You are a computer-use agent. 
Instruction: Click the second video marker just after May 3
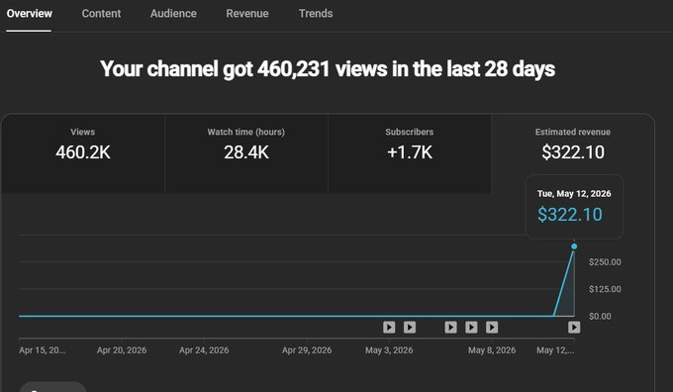[410, 328]
